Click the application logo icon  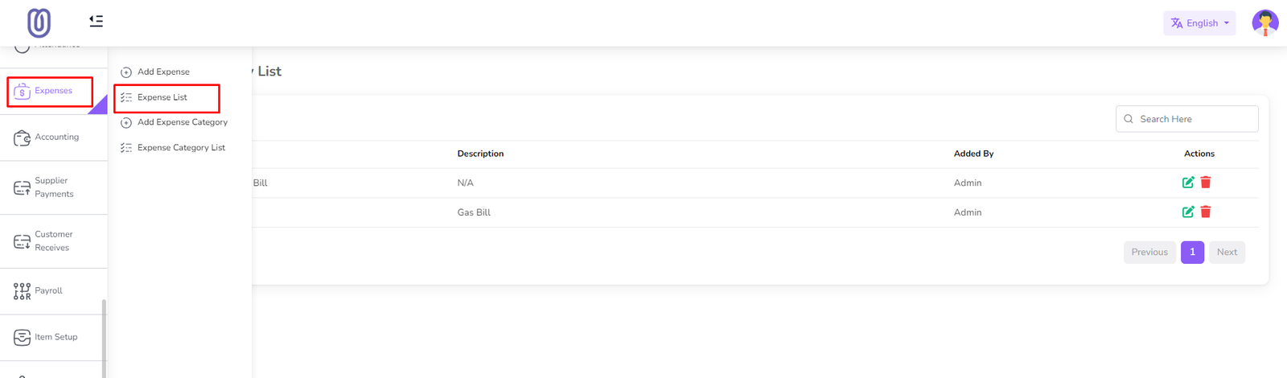[39, 23]
